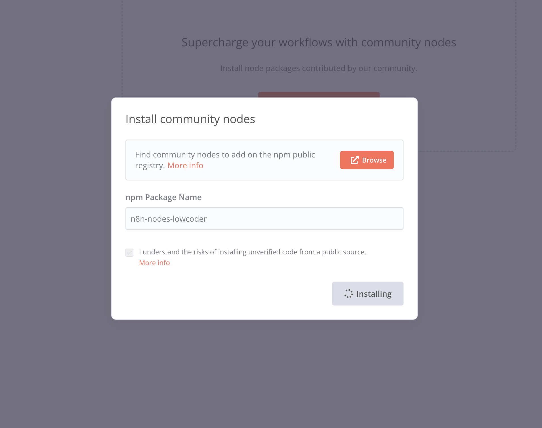
Task: Click the 'Install community nodes' dialog title
Action: (x=190, y=119)
